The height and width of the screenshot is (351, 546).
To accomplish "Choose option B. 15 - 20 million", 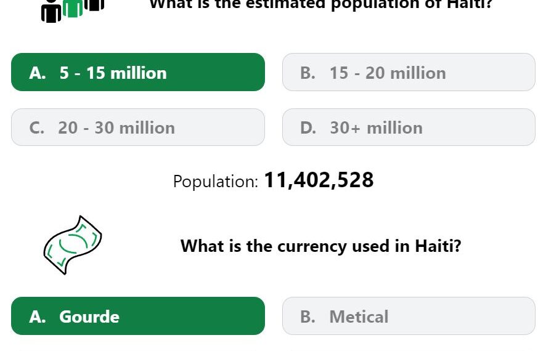I will click(409, 73).
